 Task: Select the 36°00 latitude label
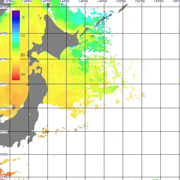coord(4,131)
